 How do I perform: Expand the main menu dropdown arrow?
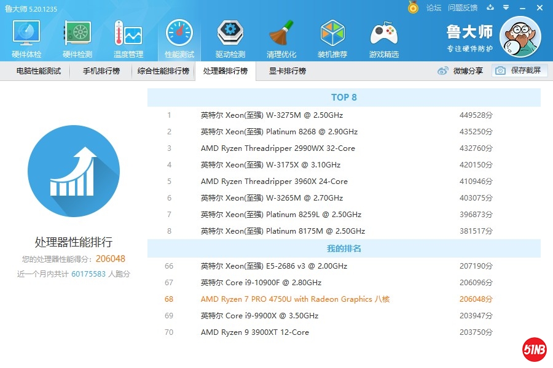(x=506, y=8)
